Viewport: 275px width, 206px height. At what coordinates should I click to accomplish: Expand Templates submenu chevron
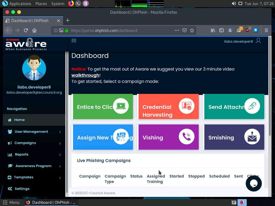pos(60,178)
